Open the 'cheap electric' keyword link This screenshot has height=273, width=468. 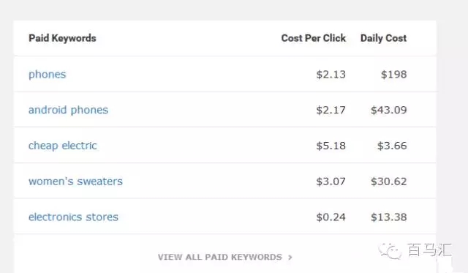pos(63,146)
